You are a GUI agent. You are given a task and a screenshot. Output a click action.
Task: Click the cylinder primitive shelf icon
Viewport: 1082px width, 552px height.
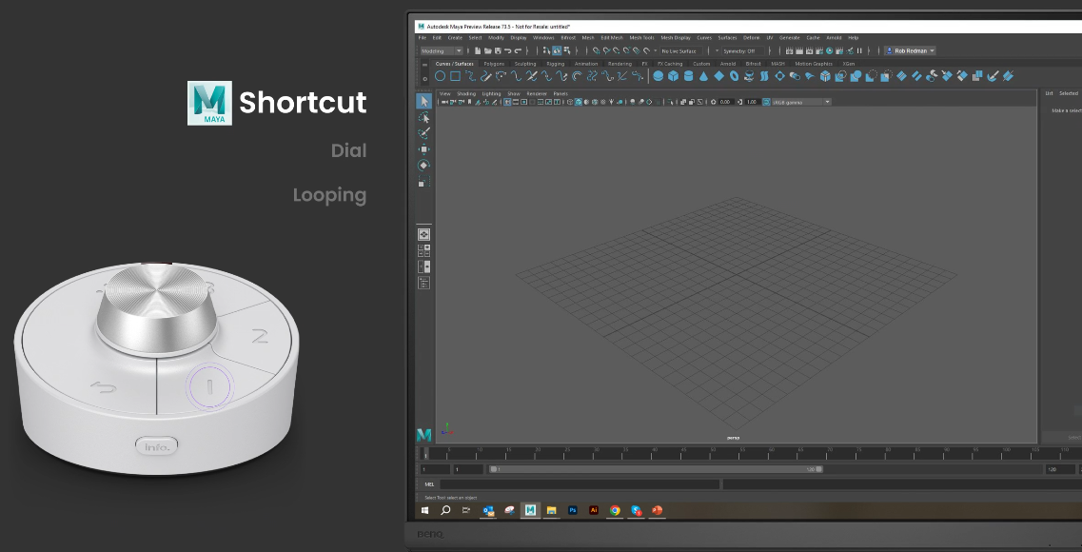[688, 76]
